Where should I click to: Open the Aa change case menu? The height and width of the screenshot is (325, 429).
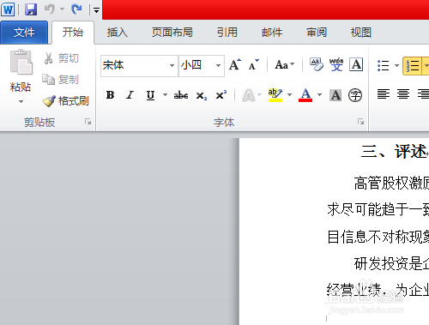tap(284, 64)
